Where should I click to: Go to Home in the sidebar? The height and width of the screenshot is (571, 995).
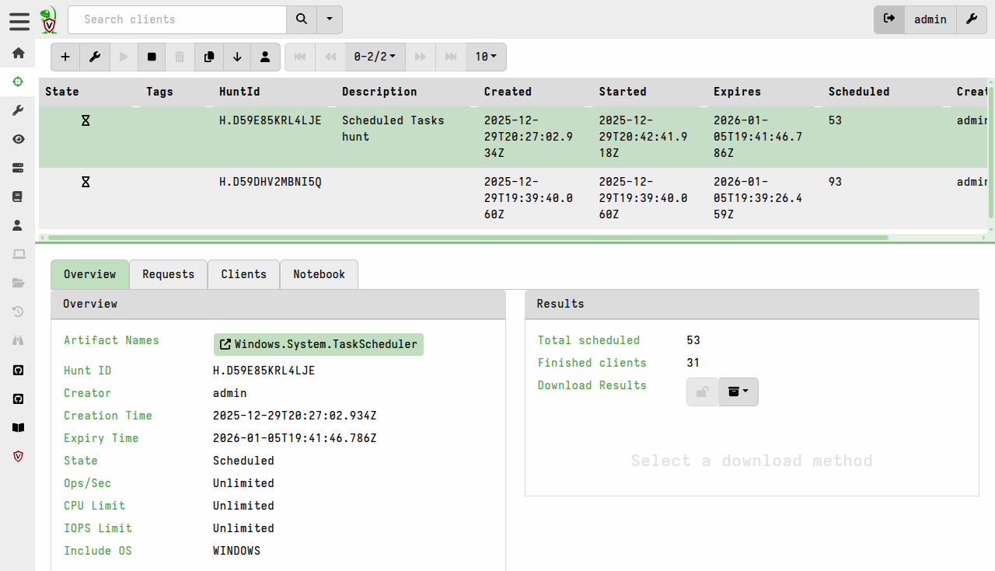pyautogui.click(x=18, y=53)
